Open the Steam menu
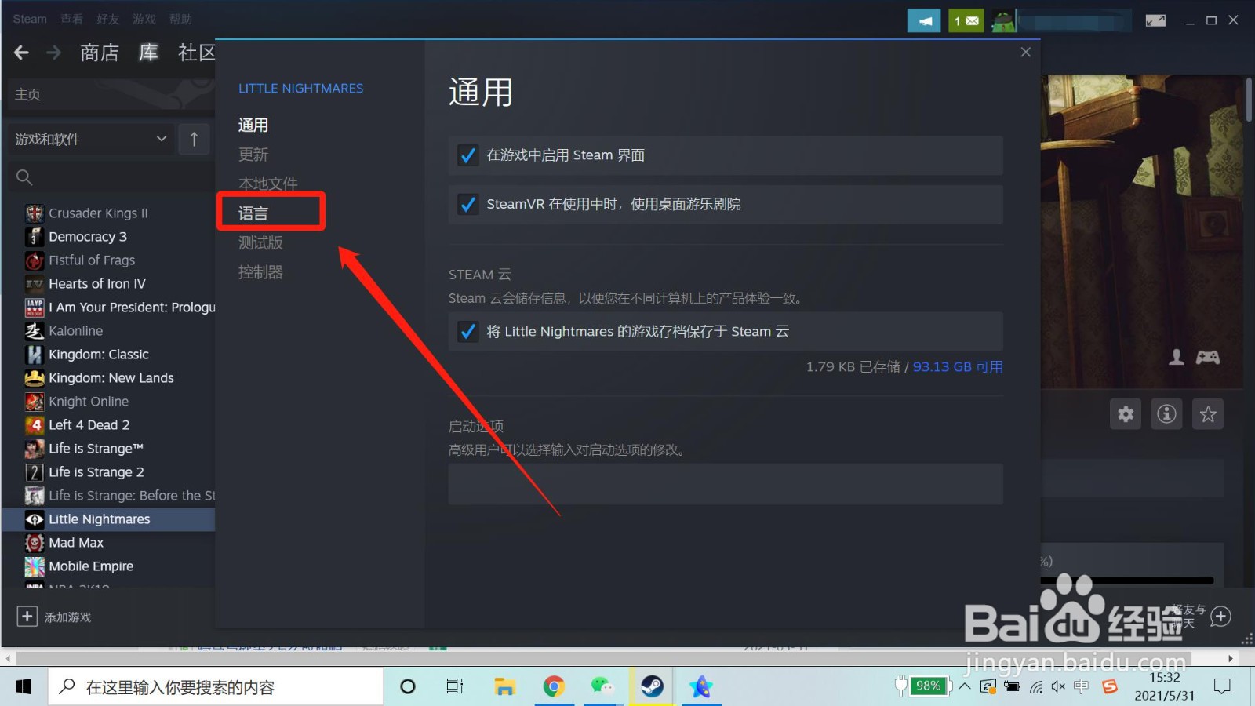The width and height of the screenshot is (1255, 706). [x=30, y=19]
